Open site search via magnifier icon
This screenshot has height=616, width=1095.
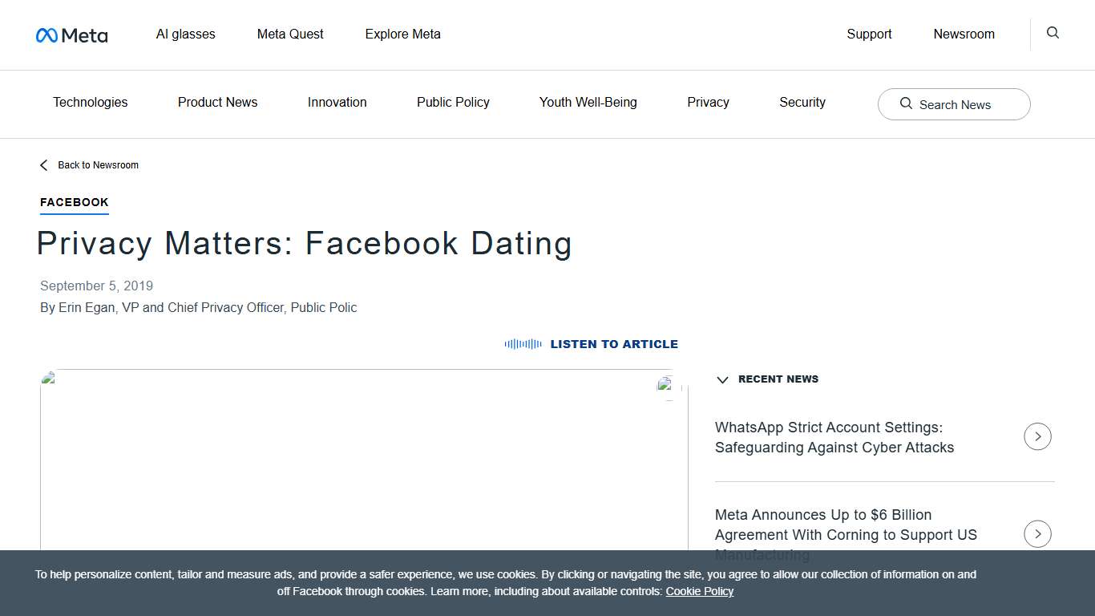click(1052, 33)
